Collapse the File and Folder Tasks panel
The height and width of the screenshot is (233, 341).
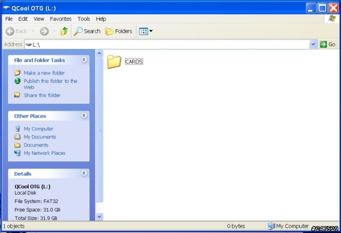(x=84, y=60)
